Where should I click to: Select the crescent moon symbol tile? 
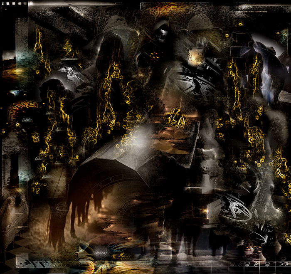tap(281, 264)
